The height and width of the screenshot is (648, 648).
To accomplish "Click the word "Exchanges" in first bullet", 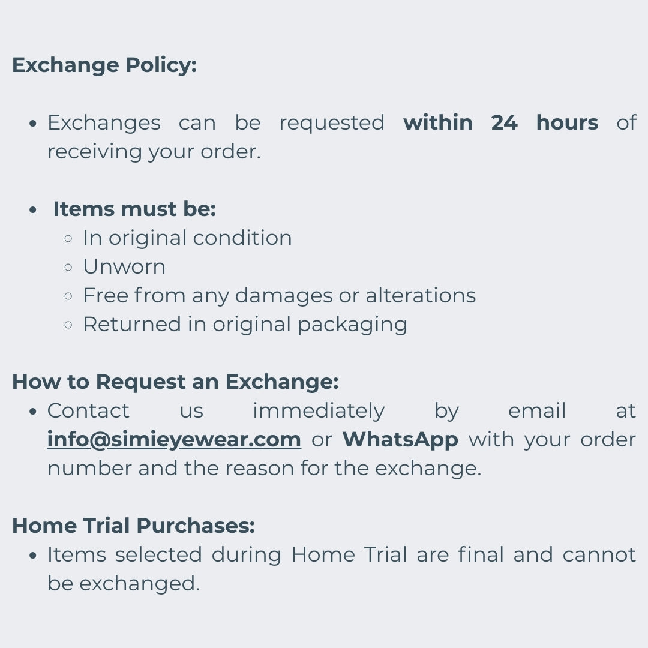I will pyautogui.click(x=104, y=122).
